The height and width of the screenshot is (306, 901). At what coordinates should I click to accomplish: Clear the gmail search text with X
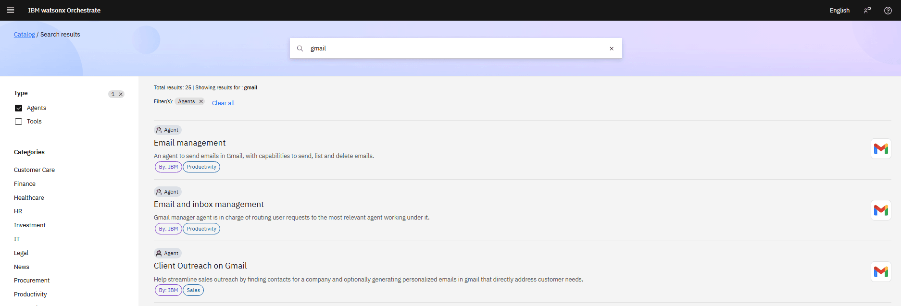click(x=612, y=49)
